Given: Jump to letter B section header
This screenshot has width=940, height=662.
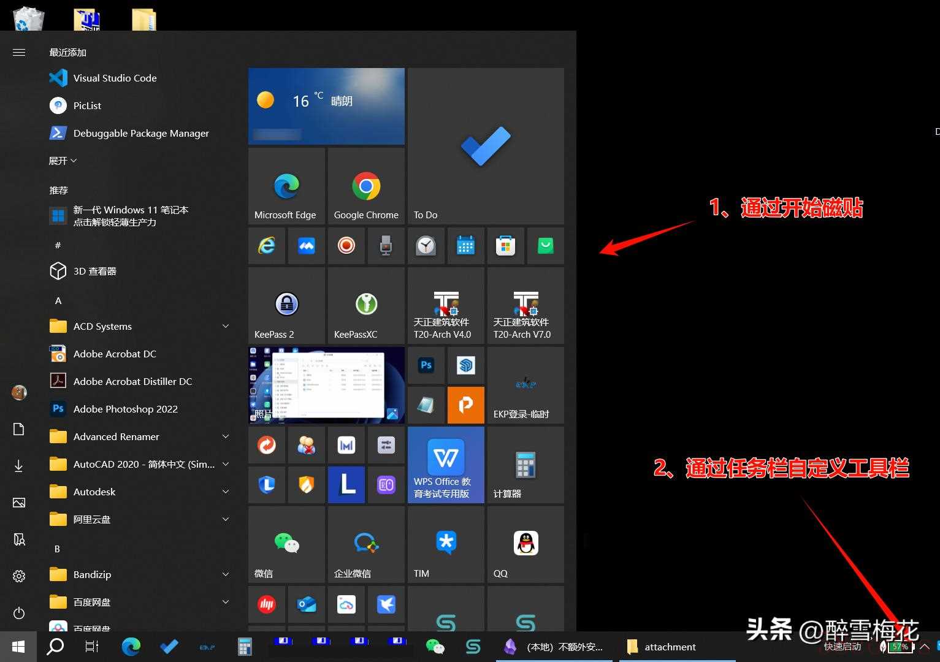Looking at the screenshot, I should 58,549.
